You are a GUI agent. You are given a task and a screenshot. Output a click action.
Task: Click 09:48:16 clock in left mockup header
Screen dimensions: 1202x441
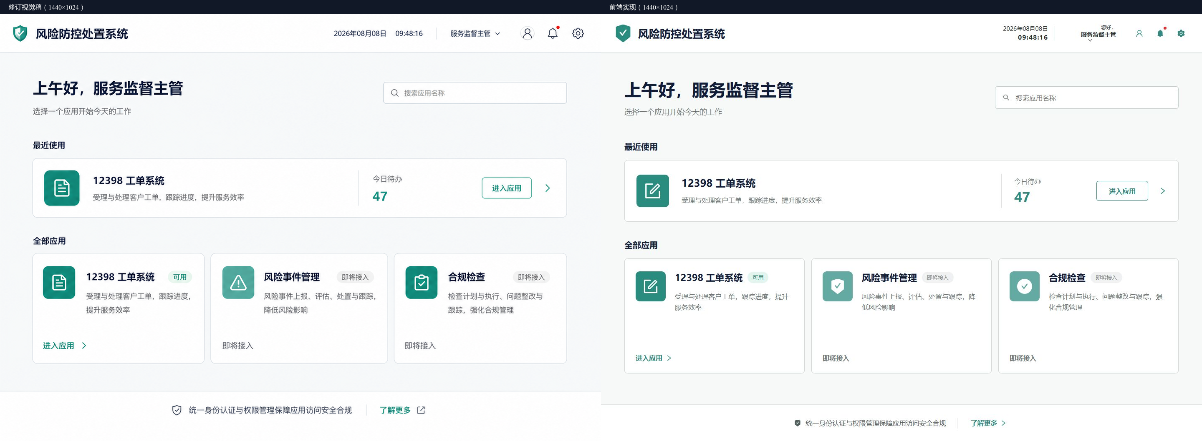(409, 34)
